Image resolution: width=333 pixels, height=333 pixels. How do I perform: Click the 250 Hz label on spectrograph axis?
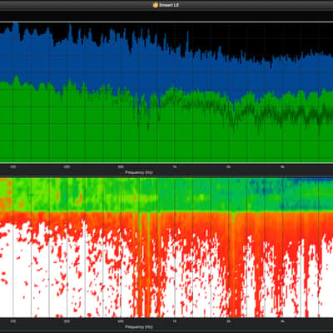tap(67, 321)
